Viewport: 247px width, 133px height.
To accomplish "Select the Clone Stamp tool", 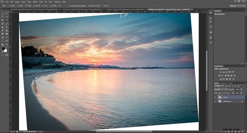I will tap(2, 27).
